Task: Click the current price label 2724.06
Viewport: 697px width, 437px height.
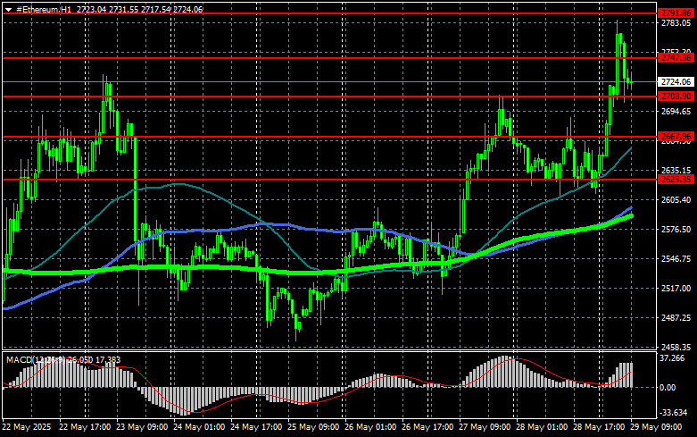Action: [x=676, y=82]
